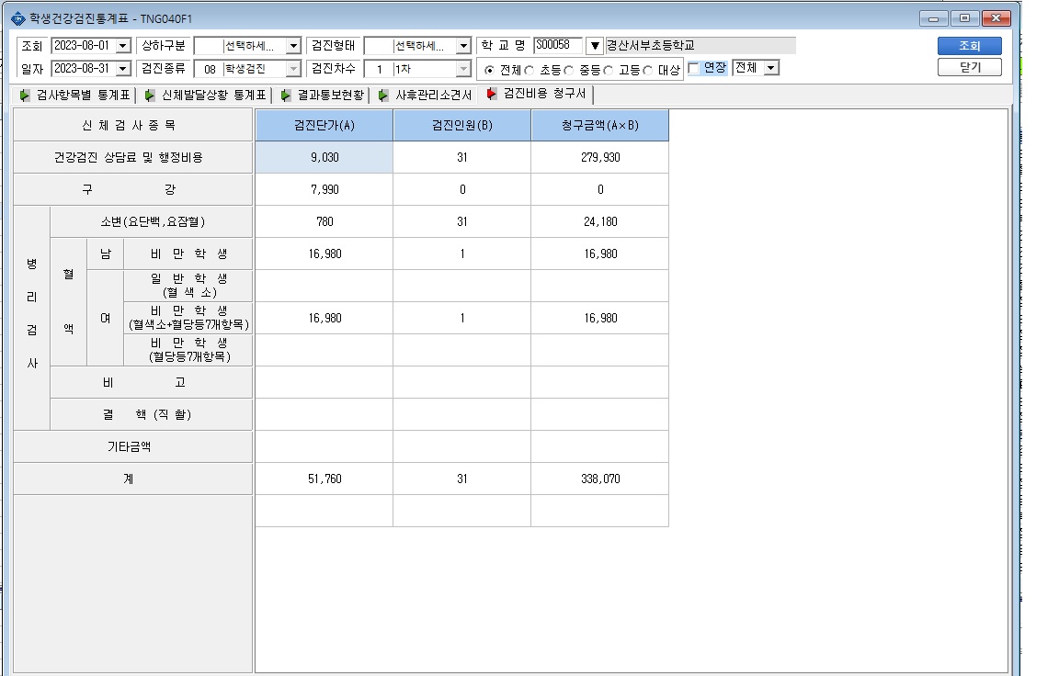The image size is (1059, 676).
Task: Click the 닫기 close button
Action: click(969, 67)
